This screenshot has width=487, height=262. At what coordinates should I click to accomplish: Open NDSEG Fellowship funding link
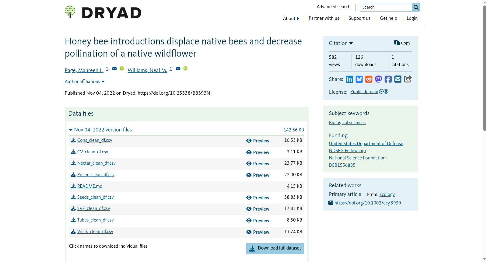(x=347, y=151)
